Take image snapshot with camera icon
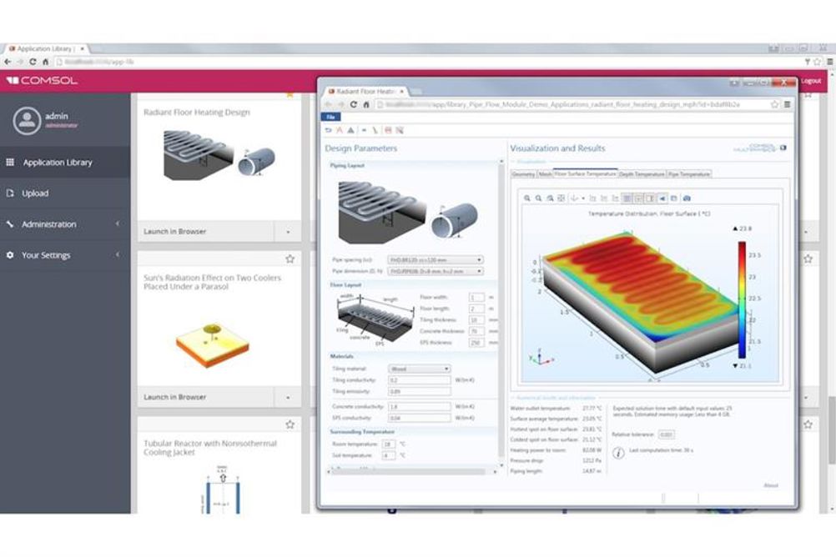Screen dimensions: 836x557 coord(687,198)
